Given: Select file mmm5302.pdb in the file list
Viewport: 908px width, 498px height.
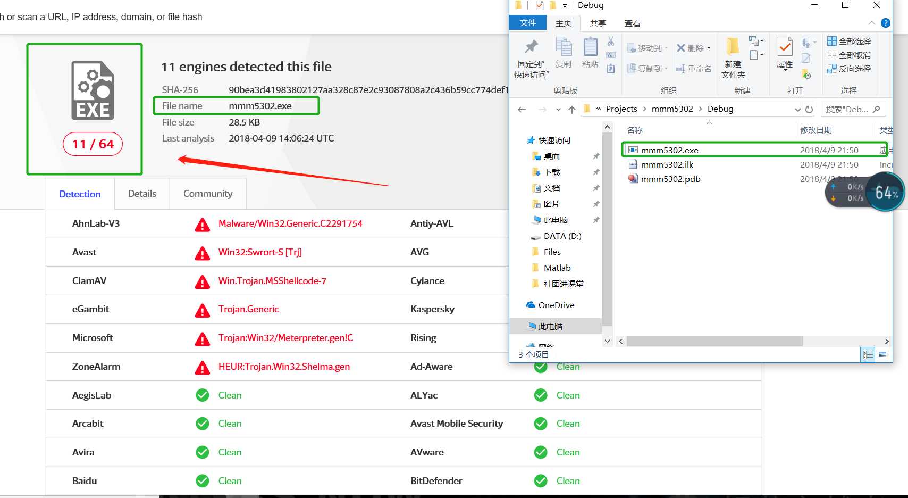Looking at the screenshot, I should pyautogui.click(x=671, y=179).
